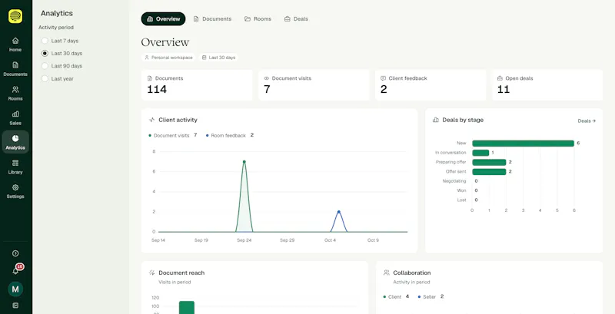Open Sales in the sidebar

tap(15, 118)
